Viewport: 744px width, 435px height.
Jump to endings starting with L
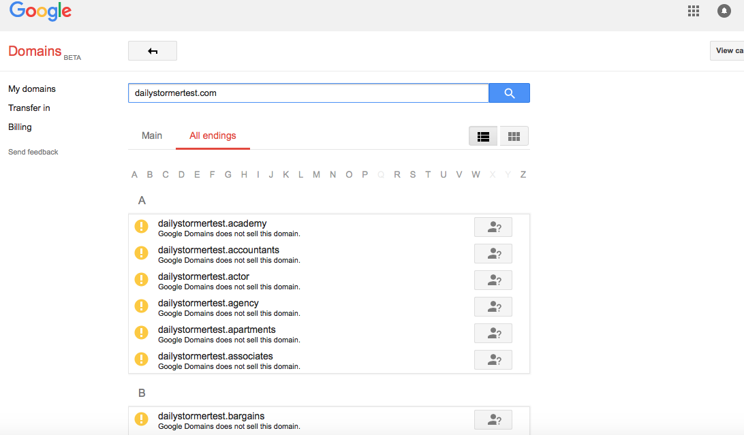click(301, 175)
